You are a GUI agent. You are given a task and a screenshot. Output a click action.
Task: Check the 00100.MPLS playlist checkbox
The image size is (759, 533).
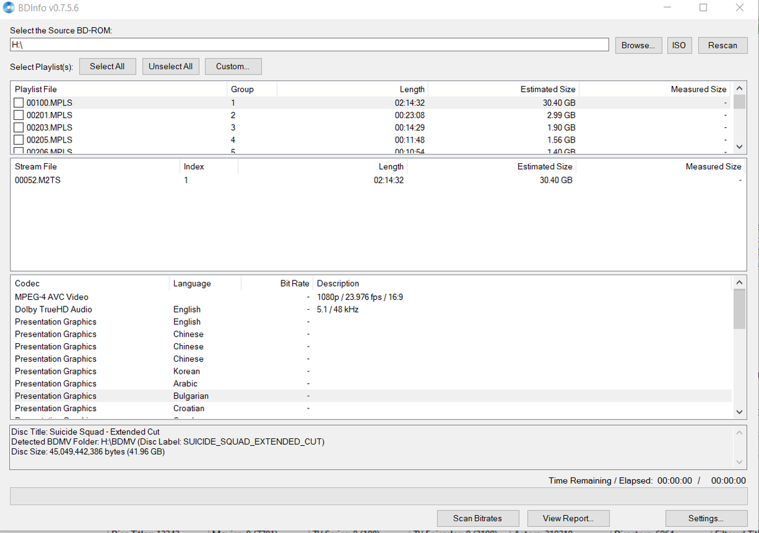pyautogui.click(x=19, y=103)
